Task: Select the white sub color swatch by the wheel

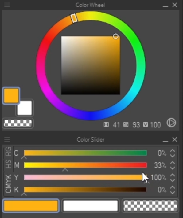Action: pos(25,108)
